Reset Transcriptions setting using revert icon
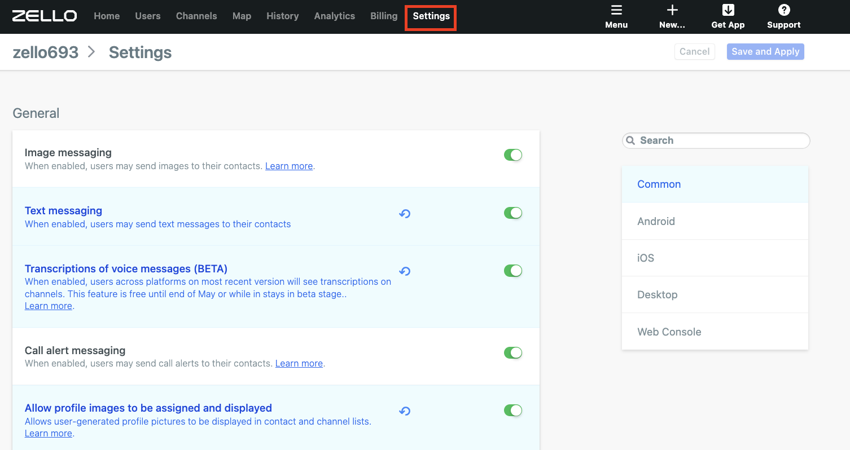This screenshot has width=850, height=450. coord(405,271)
